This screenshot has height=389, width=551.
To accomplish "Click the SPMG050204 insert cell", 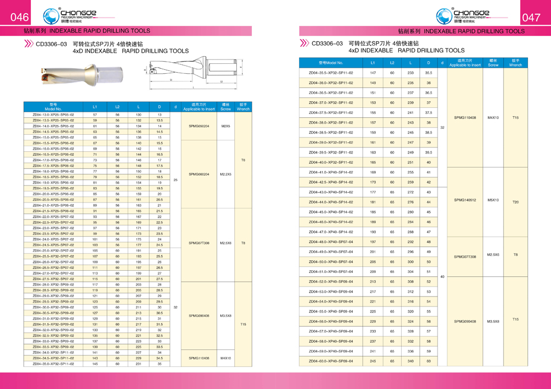I will click(x=199, y=126).
